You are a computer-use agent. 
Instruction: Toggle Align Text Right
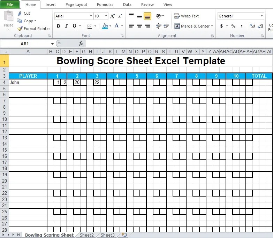(x=147, y=26)
